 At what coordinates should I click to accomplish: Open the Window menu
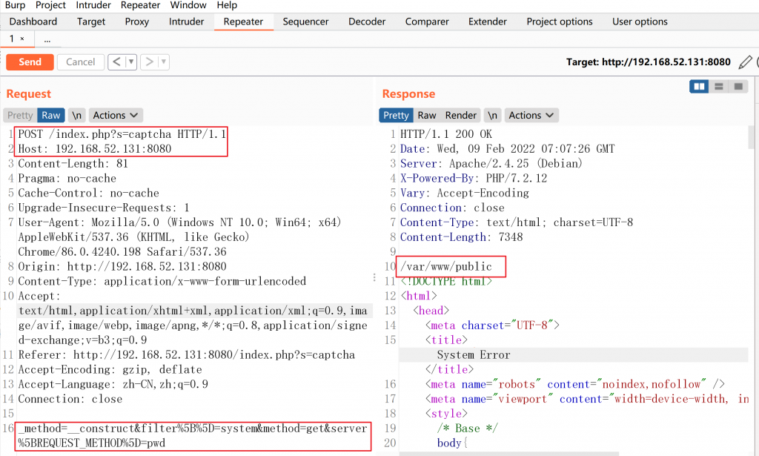(188, 5)
